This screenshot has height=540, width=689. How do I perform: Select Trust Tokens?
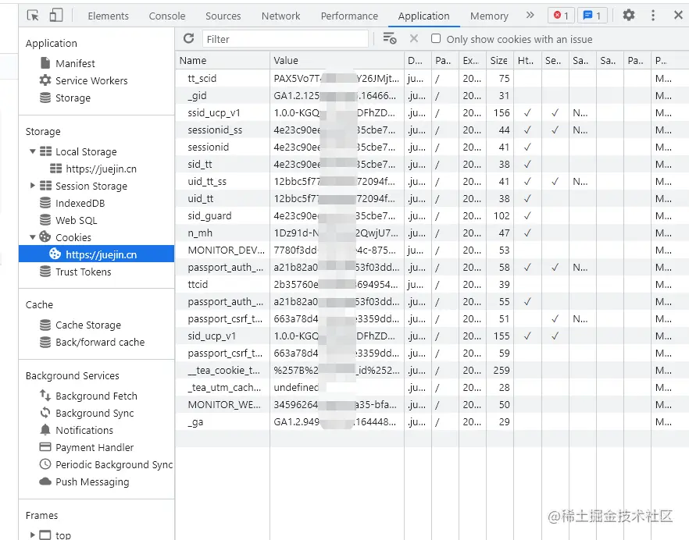pos(83,272)
